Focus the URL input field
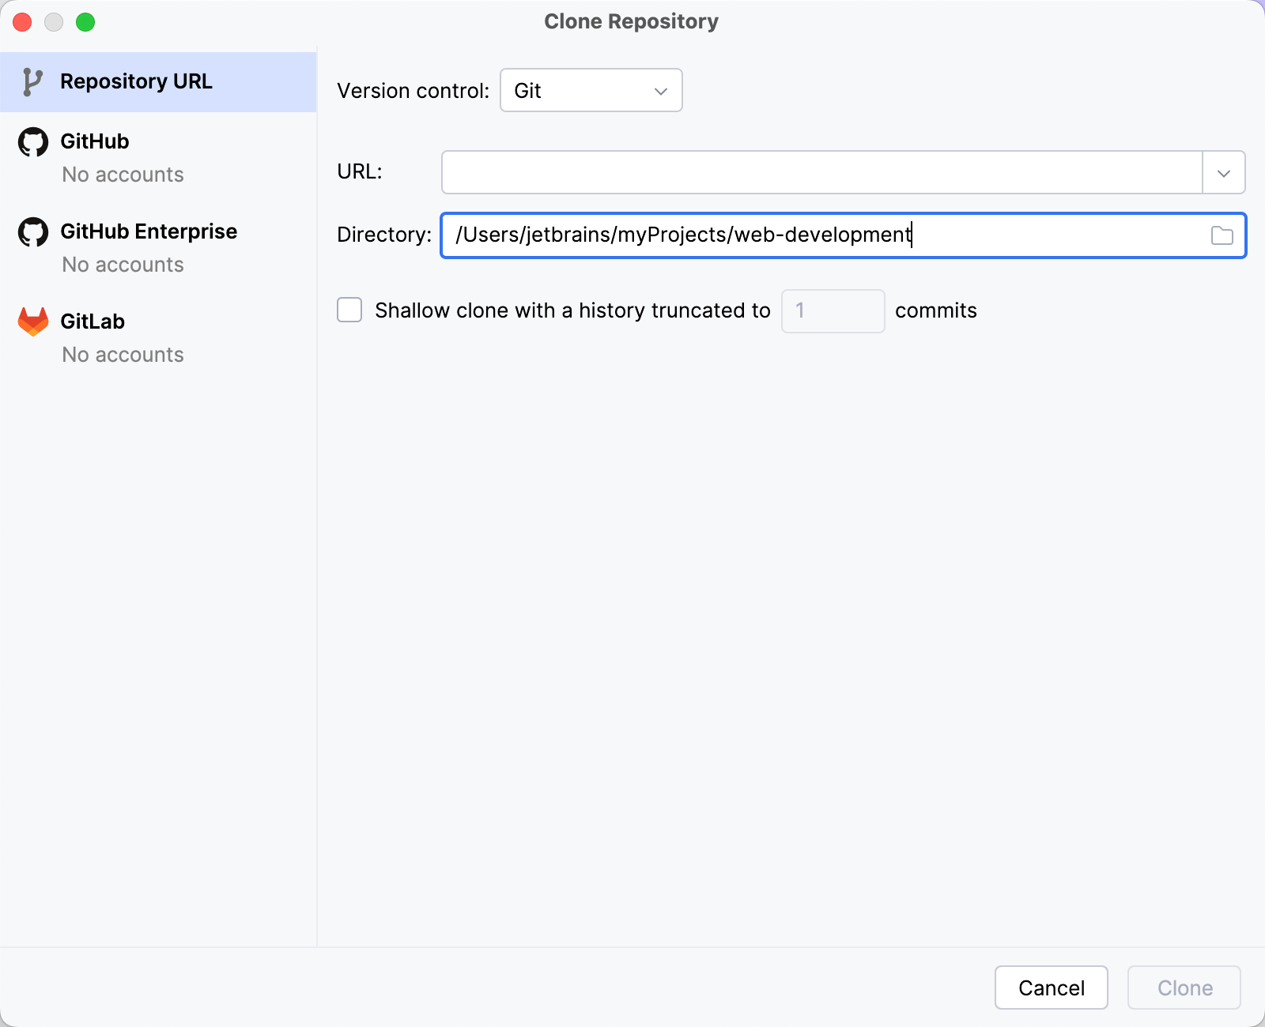The height and width of the screenshot is (1027, 1265). pyautogui.click(x=821, y=173)
